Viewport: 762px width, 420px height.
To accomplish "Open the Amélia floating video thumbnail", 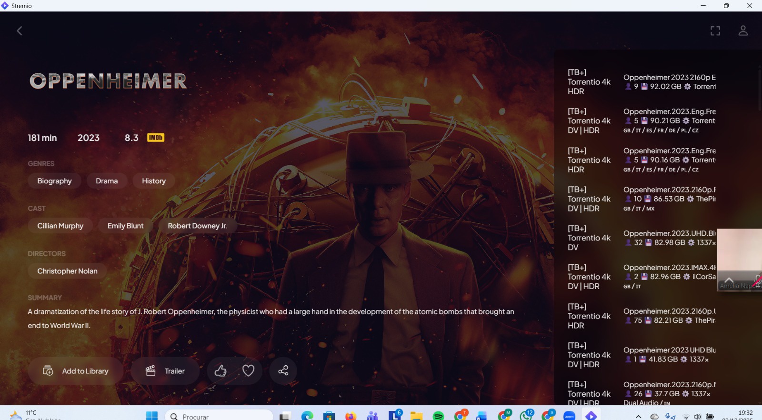I will coord(740,260).
